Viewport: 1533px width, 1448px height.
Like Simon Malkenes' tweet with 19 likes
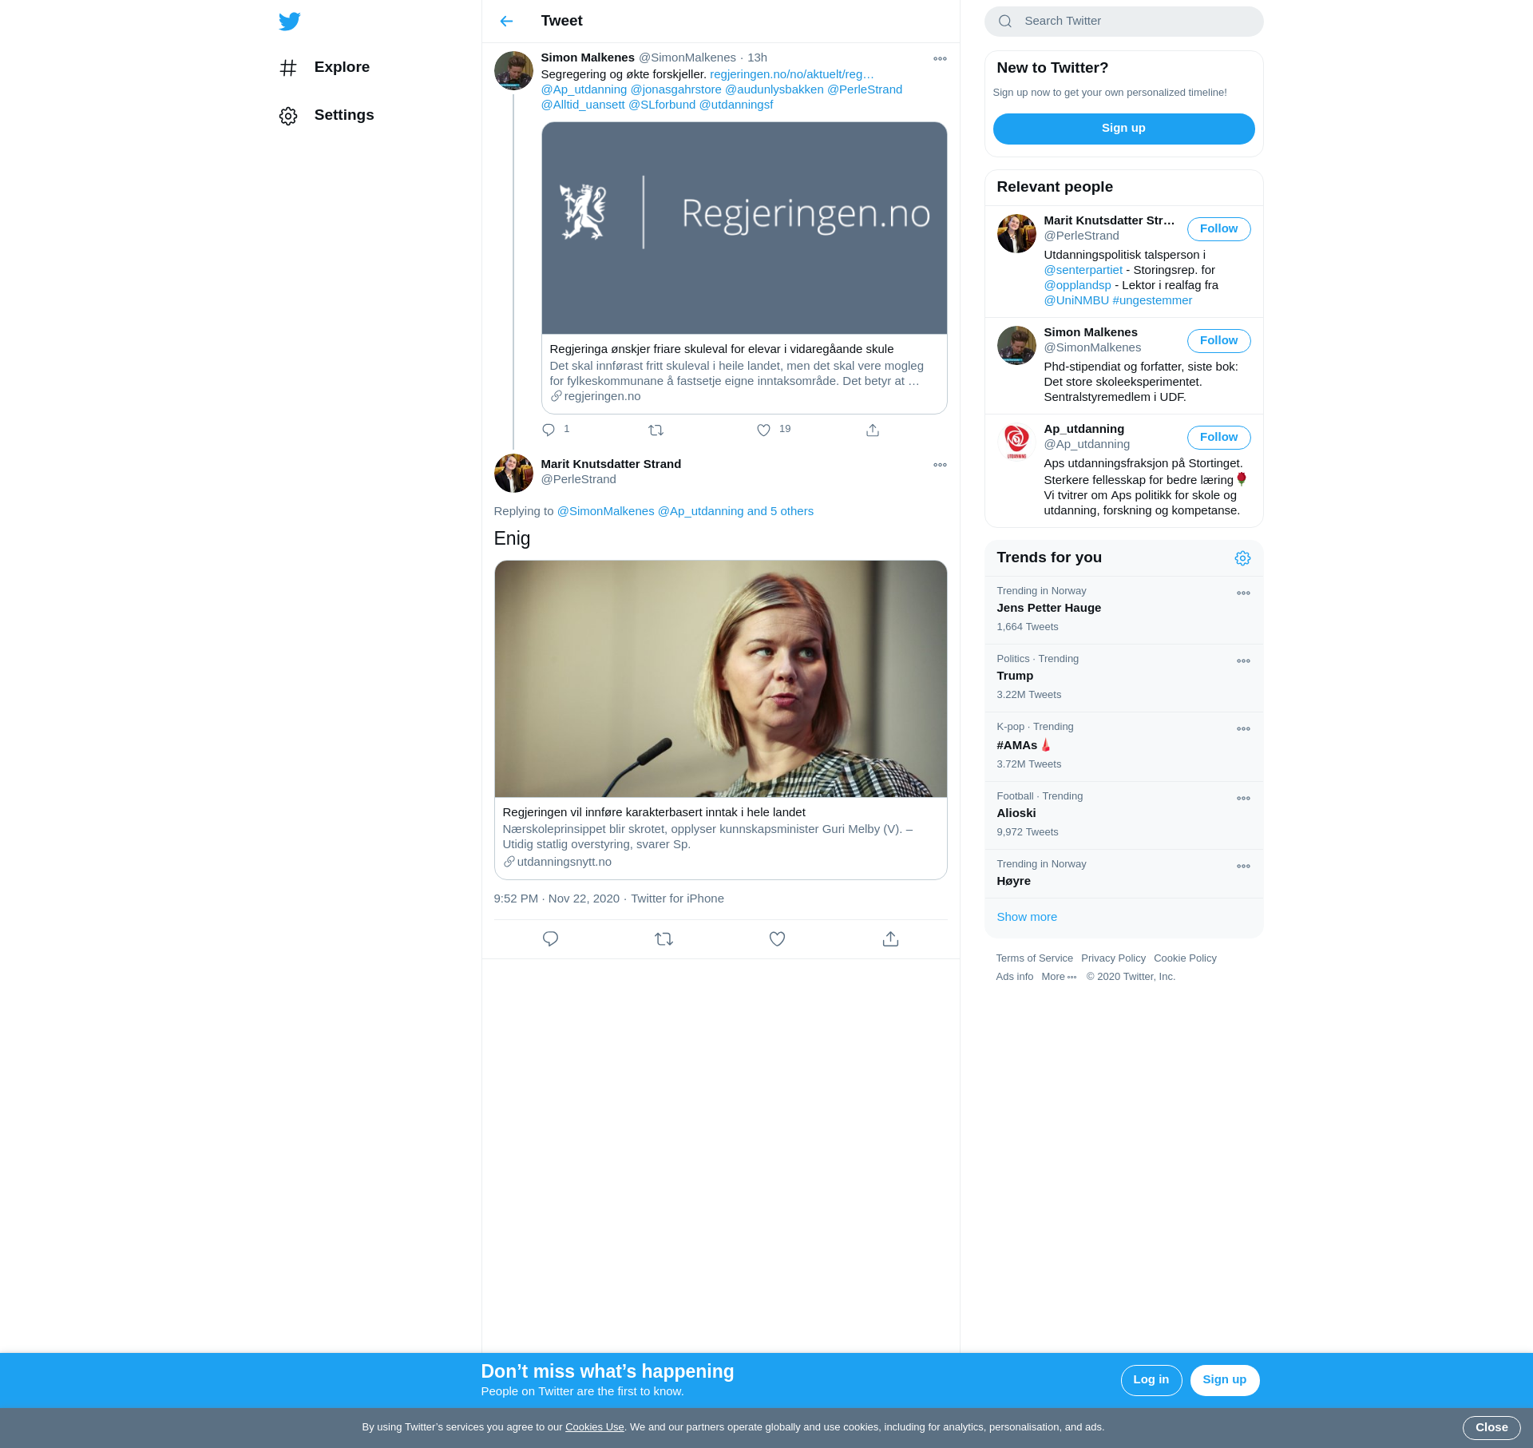(x=764, y=430)
